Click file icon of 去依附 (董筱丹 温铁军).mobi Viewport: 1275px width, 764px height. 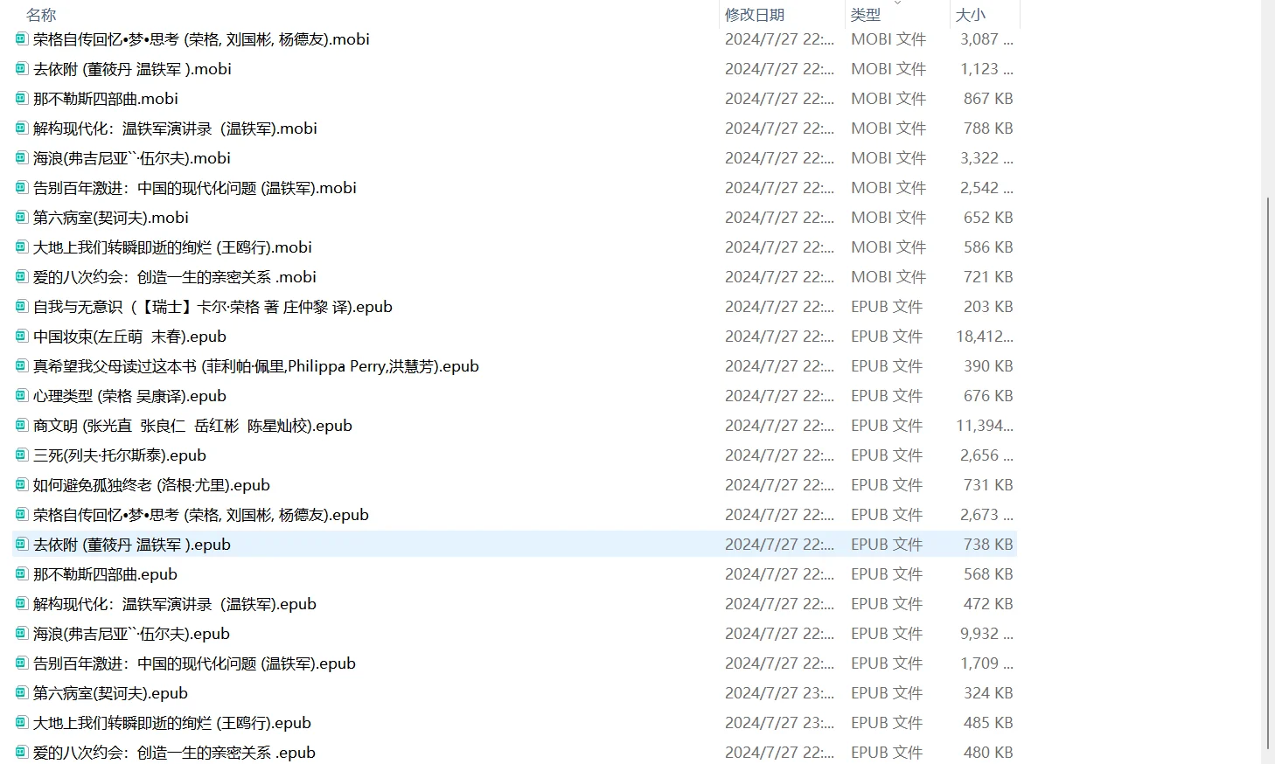pos(22,69)
